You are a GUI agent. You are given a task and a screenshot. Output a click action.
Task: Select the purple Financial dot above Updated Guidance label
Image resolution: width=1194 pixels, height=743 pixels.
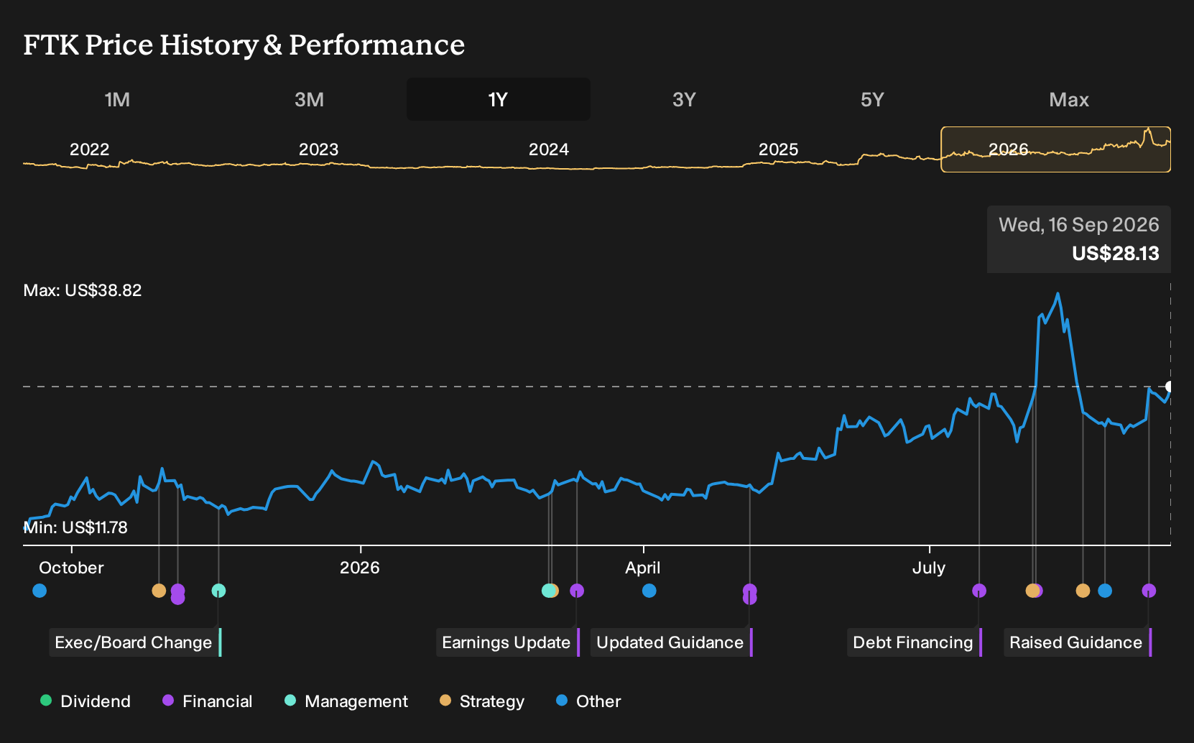749,591
